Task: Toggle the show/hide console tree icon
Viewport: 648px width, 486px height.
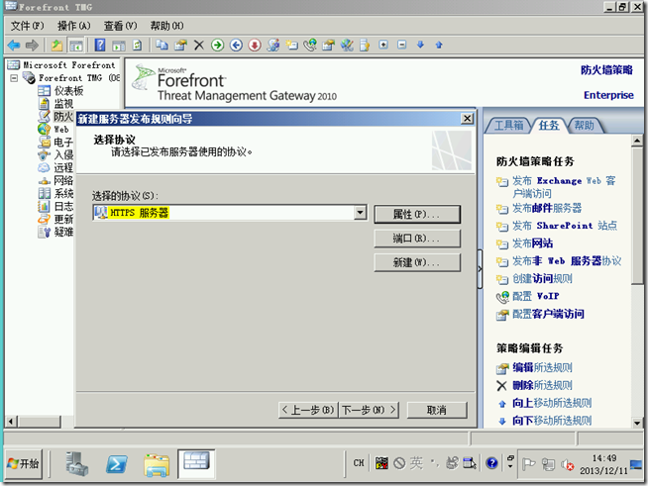Action: pyautogui.click(x=76, y=45)
